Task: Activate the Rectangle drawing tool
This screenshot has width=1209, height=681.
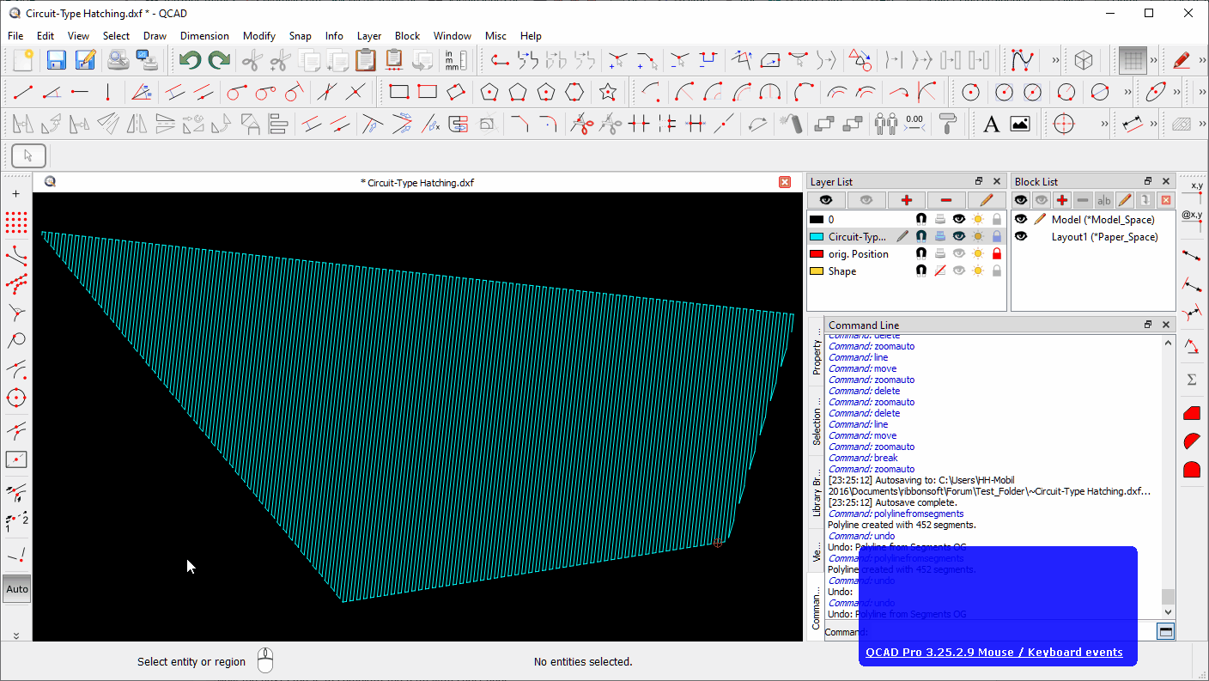Action: point(398,92)
